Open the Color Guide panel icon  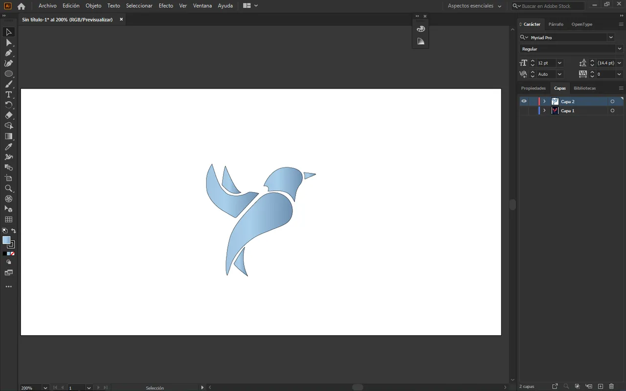point(421,42)
